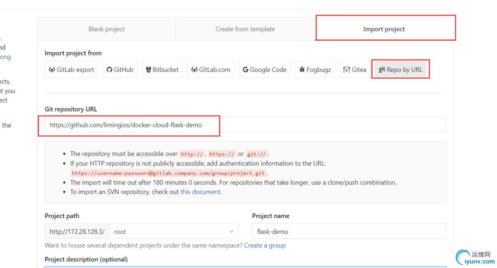
Task: Select the Import project tab
Action: pyautogui.click(x=384, y=29)
